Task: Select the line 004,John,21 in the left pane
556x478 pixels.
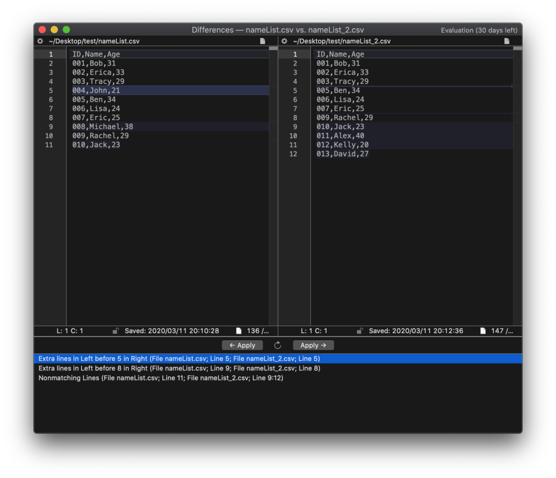Action: coord(96,90)
